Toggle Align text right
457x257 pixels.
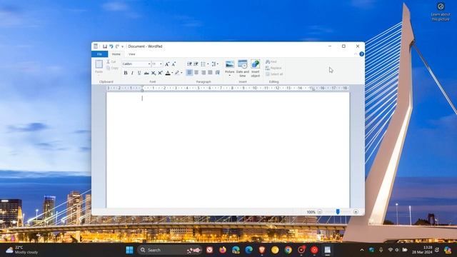click(x=204, y=73)
